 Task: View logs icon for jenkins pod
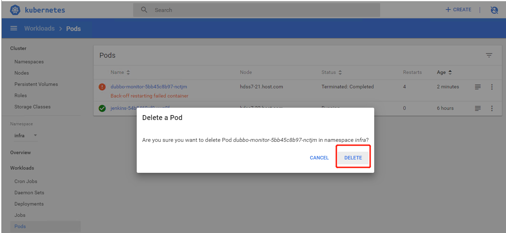click(477, 108)
